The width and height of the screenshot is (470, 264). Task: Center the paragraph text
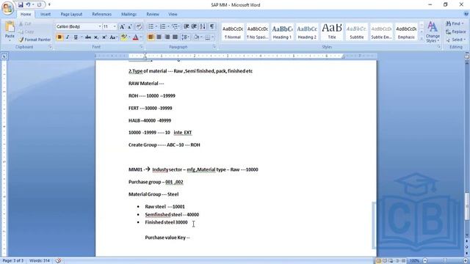coord(159,37)
